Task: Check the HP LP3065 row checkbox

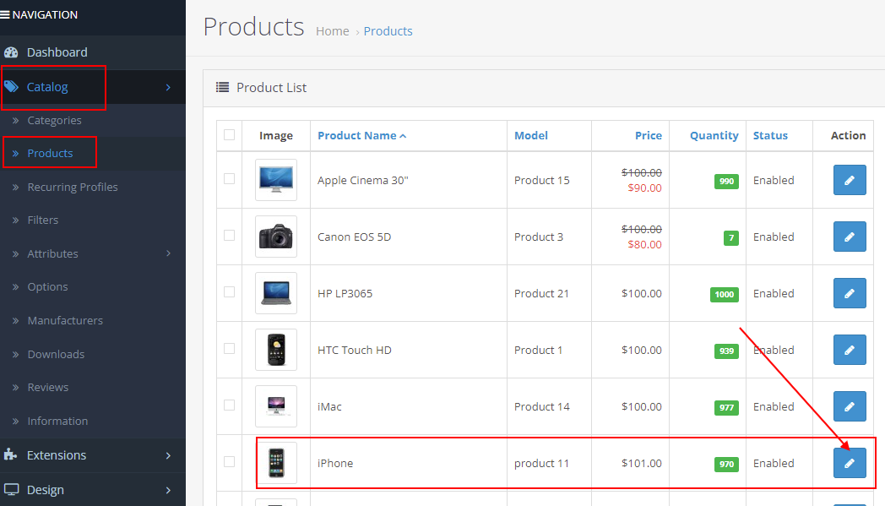Action: click(229, 292)
